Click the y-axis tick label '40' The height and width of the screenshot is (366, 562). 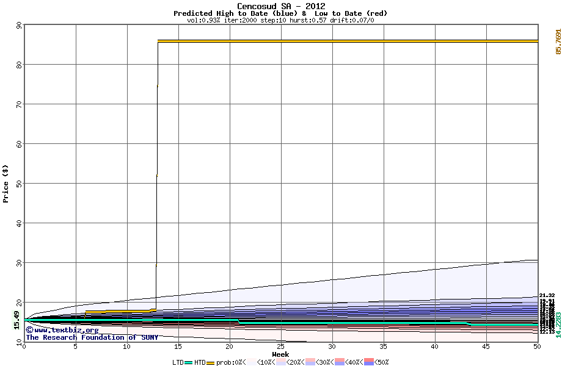(19, 223)
